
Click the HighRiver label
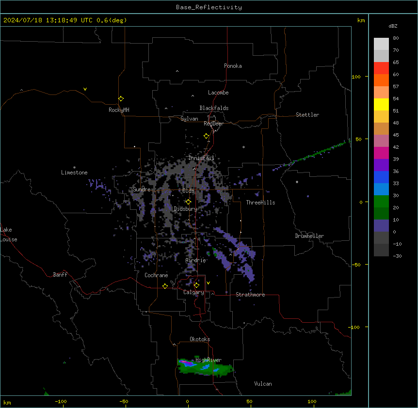tap(209, 360)
